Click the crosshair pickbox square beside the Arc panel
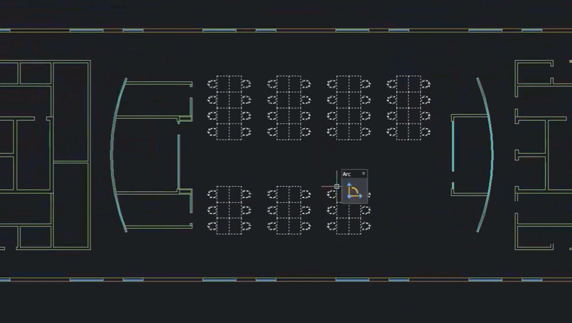The image size is (572, 323). 337,186
